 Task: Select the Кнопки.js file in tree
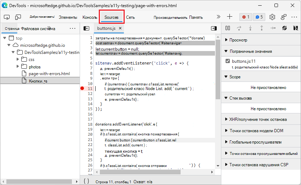[38, 81]
